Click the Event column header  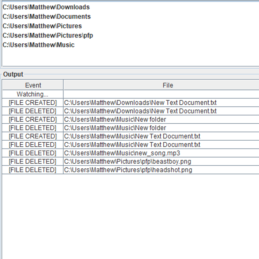pyautogui.click(x=33, y=85)
